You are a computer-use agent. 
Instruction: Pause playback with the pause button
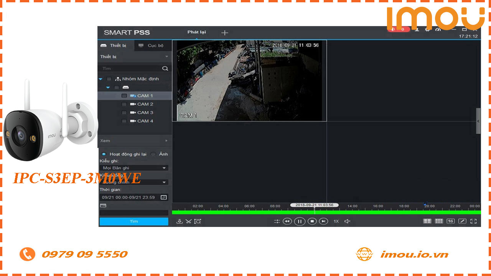[x=300, y=222]
